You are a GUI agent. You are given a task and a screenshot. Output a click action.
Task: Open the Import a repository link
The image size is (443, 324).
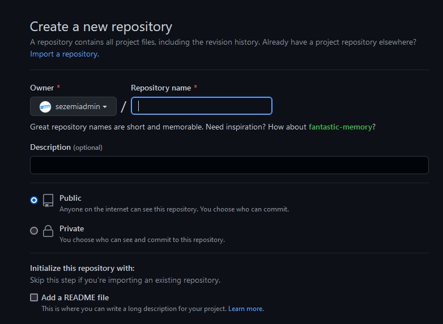pyautogui.click(x=65, y=54)
